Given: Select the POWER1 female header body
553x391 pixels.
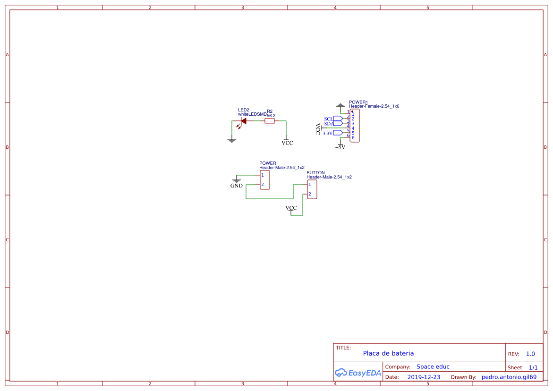Looking at the screenshot, I should click(355, 126).
